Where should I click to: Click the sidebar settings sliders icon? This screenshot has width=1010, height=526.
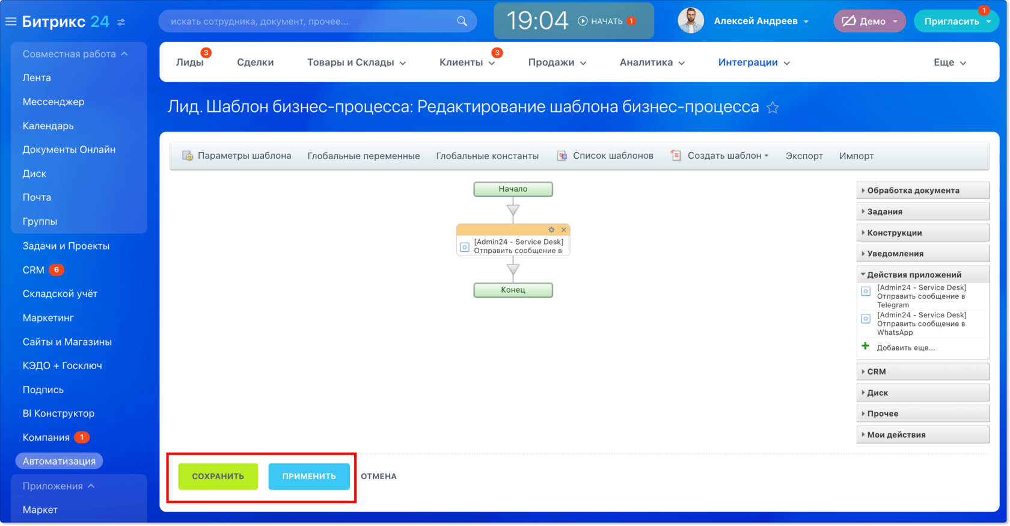click(x=121, y=22)
